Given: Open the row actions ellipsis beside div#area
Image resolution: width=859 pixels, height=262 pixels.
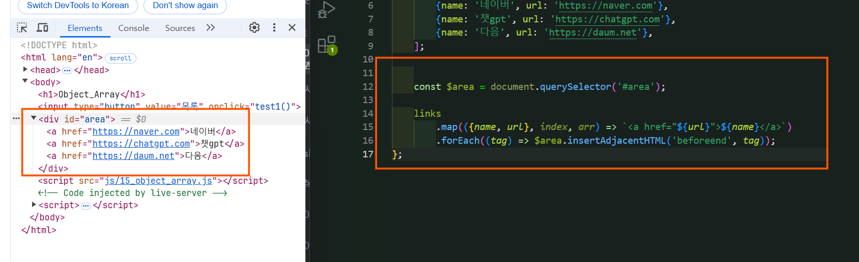Looking at the screenshot, I should click(x=16, y=118).
